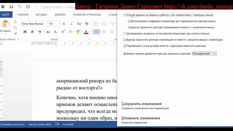
Task: Open the ФАЙЛ menu
Action: pos(6,15)
